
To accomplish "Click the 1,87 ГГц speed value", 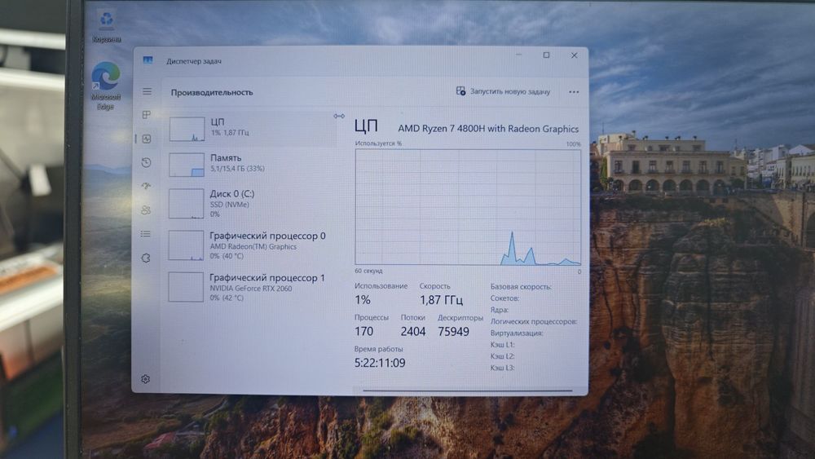I will pos(441,300).
